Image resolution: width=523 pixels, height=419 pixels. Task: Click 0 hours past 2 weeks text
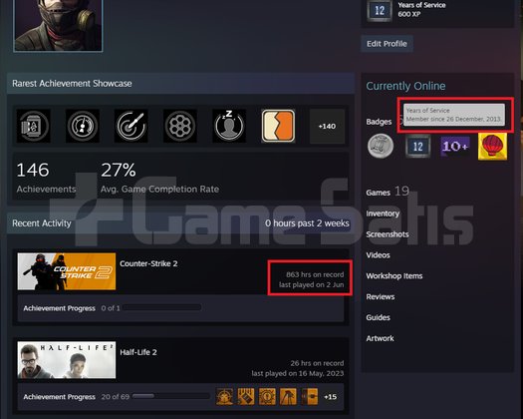coord(307,223)
